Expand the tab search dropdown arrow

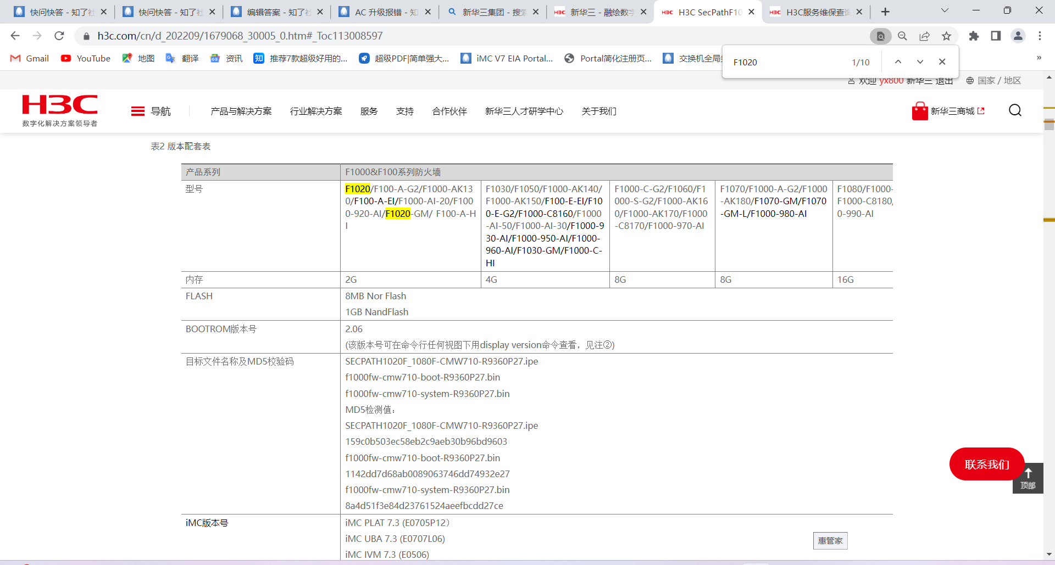point(945,11)
